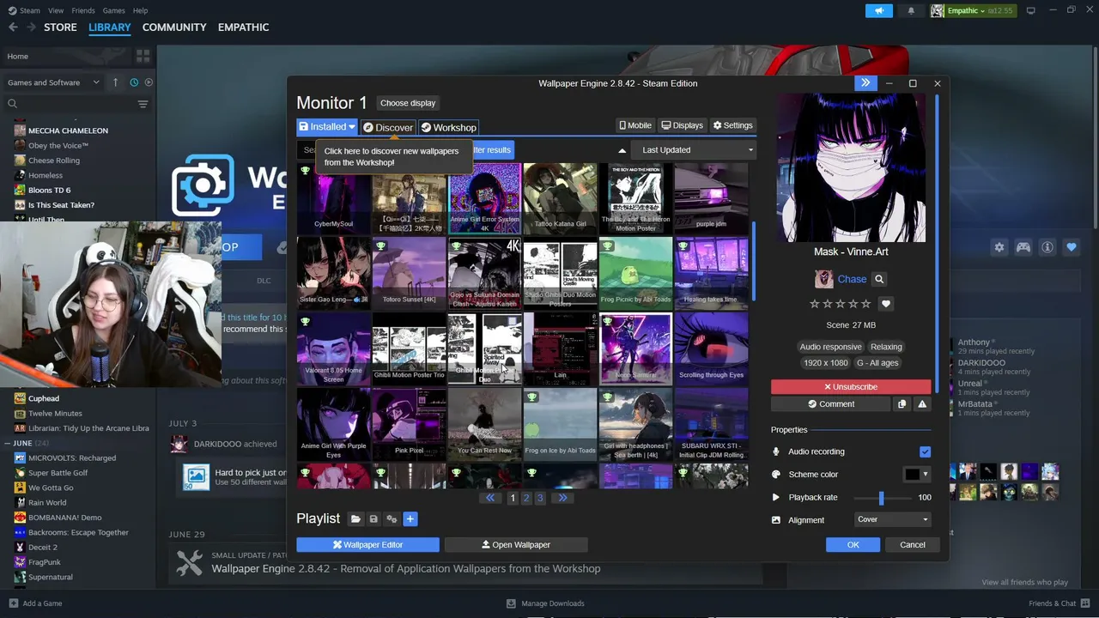Open the Mobile button
The image size is (1099, 618).
click(x=635, y=125)
